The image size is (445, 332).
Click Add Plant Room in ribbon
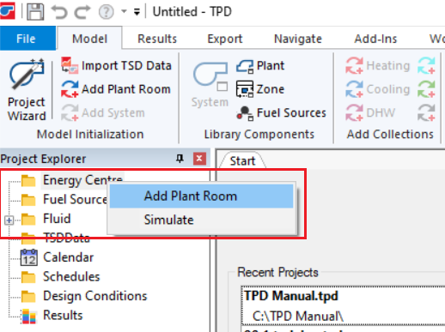click(x=116, y=89)
